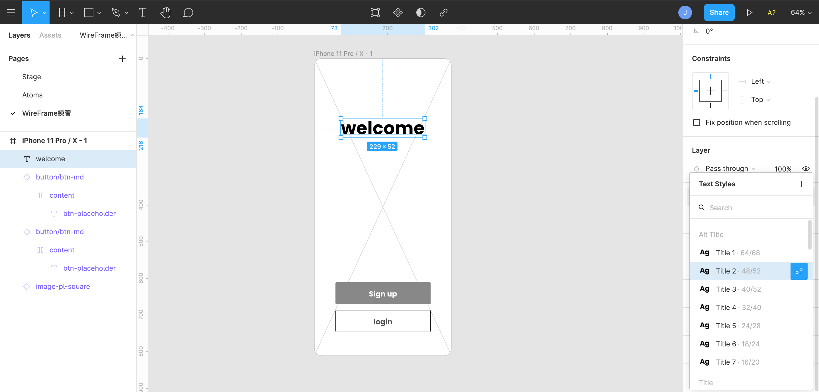The width and height of the screenshot is (819, 392).
Task: Select the Comment tool
Action: 188,13
